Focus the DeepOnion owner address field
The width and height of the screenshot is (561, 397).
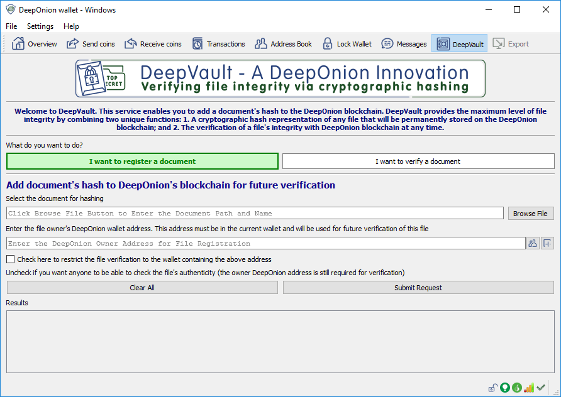[x=266, y=243]
